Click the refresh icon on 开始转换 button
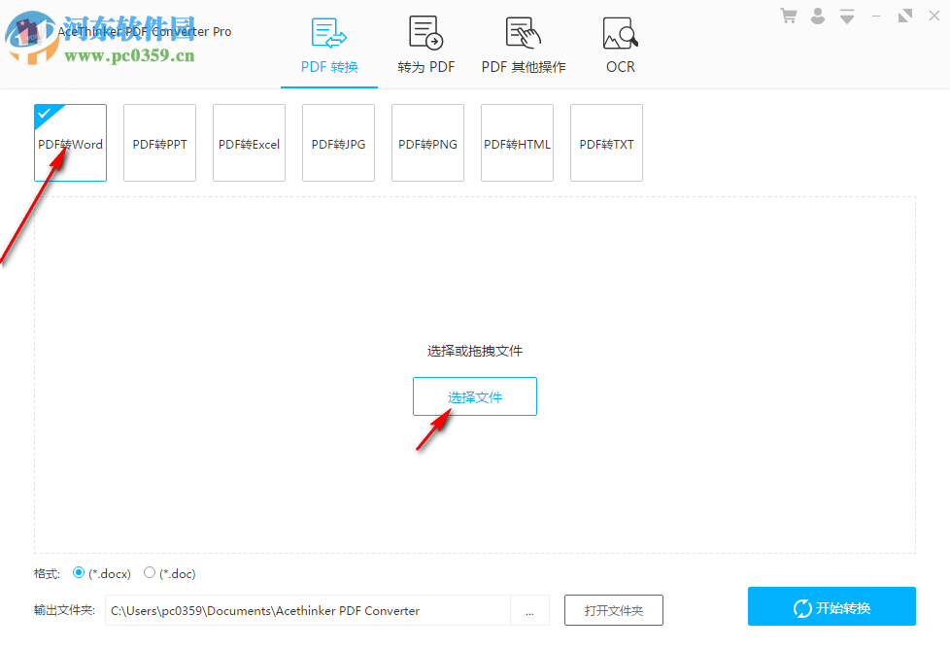This screenshot has height=649, width=950. [x=803, y=607]
